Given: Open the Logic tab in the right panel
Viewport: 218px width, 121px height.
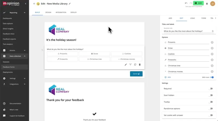Looking at the screenshot, I should click(x=192, y=18).
